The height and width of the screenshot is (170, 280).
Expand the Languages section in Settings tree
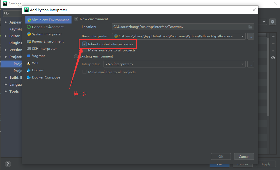point(6,84)
